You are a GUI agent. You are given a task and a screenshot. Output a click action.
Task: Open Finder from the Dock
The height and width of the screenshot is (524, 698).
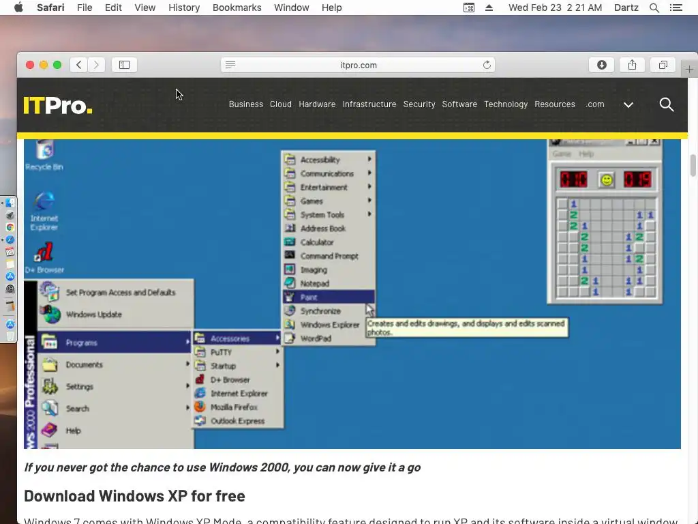pos(10,203)
